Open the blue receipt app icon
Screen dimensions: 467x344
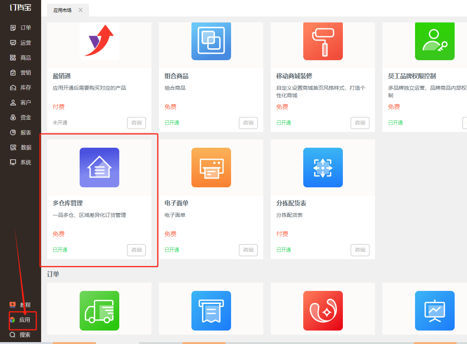pos(211,311)
